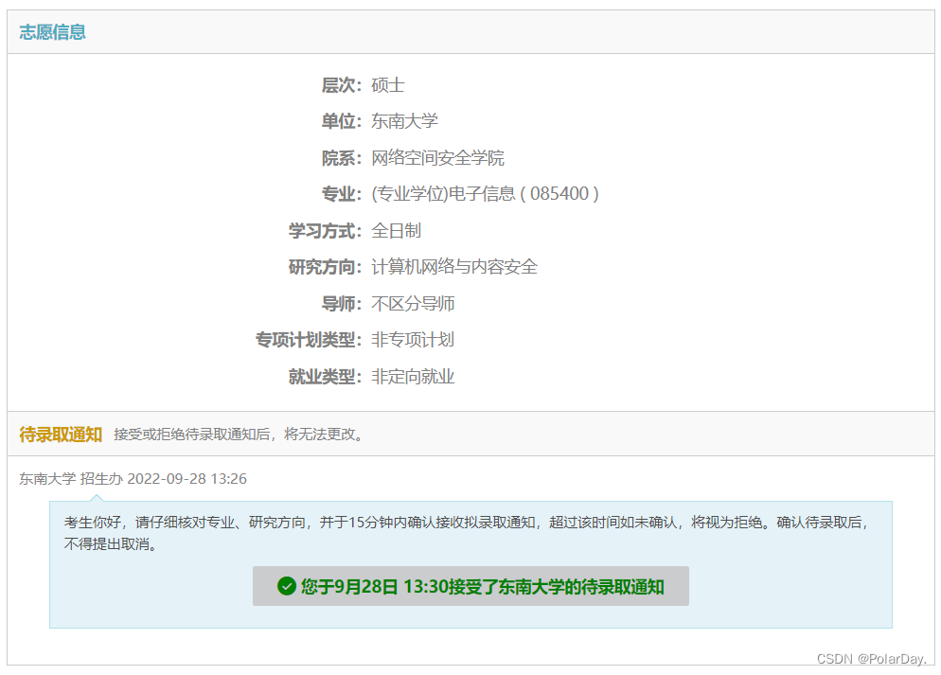The width and height of the screenshot is (941, 675).
Task: Click the green checkmark acceptance icon
Action: click(x=287, y=586)
